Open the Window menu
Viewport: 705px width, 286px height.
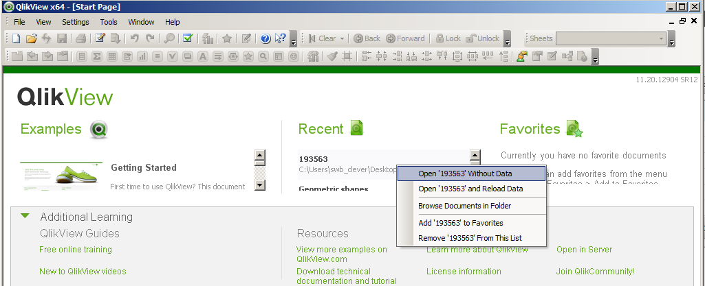[x=141, y=22]
